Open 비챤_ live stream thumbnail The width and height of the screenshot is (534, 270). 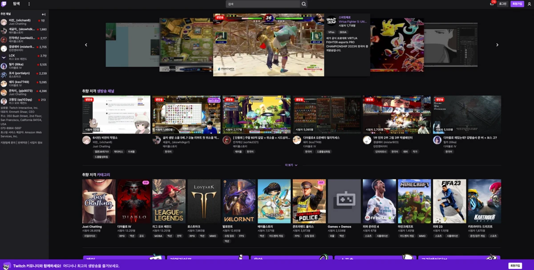(116, 115)
